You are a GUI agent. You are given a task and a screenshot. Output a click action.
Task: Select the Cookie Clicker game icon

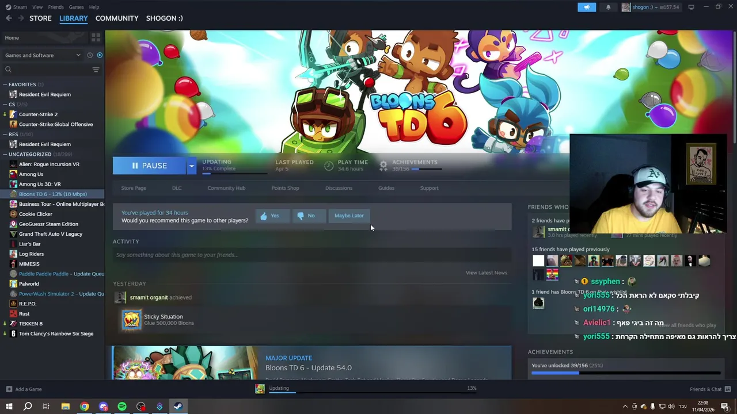coord(13,214)
